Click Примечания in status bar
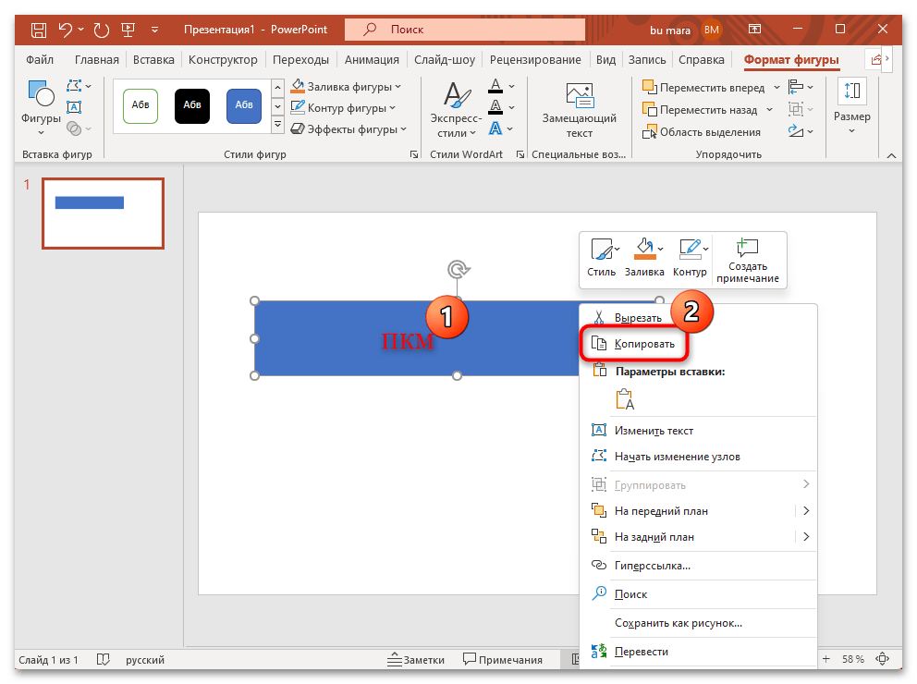The height and width of the screenshot is (684, 917). click(x=503, y=659)
